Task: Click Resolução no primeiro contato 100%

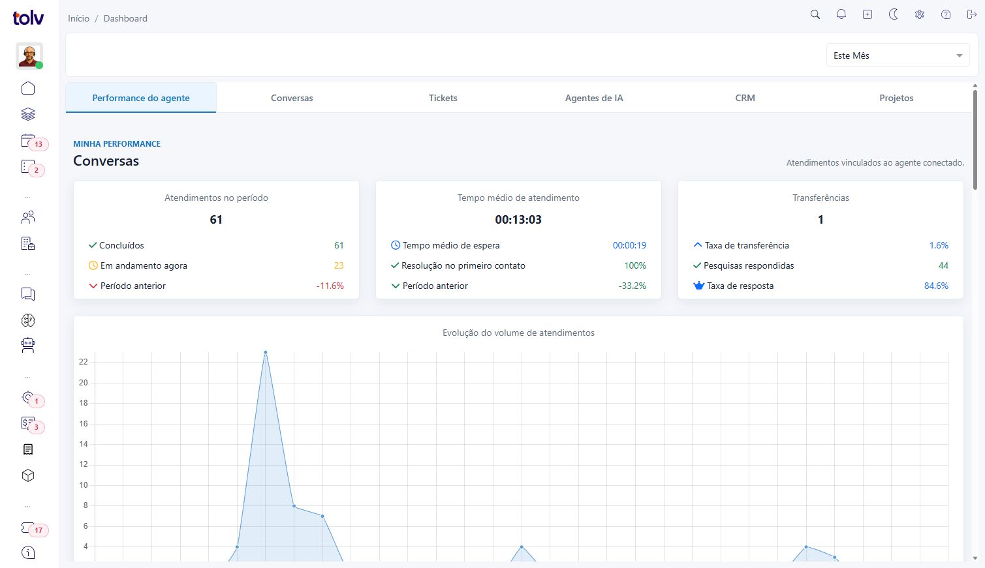Action: click(635, 265)
